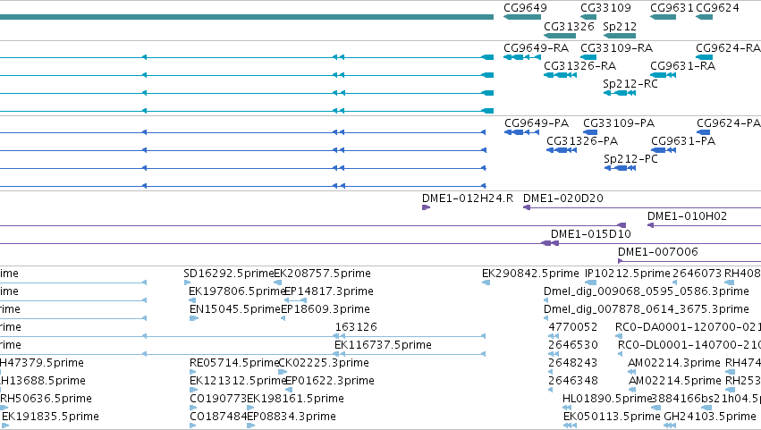Select the RE05714.5prime EST label
Viewport: 761px width, 430px height.
coord(235,364)
